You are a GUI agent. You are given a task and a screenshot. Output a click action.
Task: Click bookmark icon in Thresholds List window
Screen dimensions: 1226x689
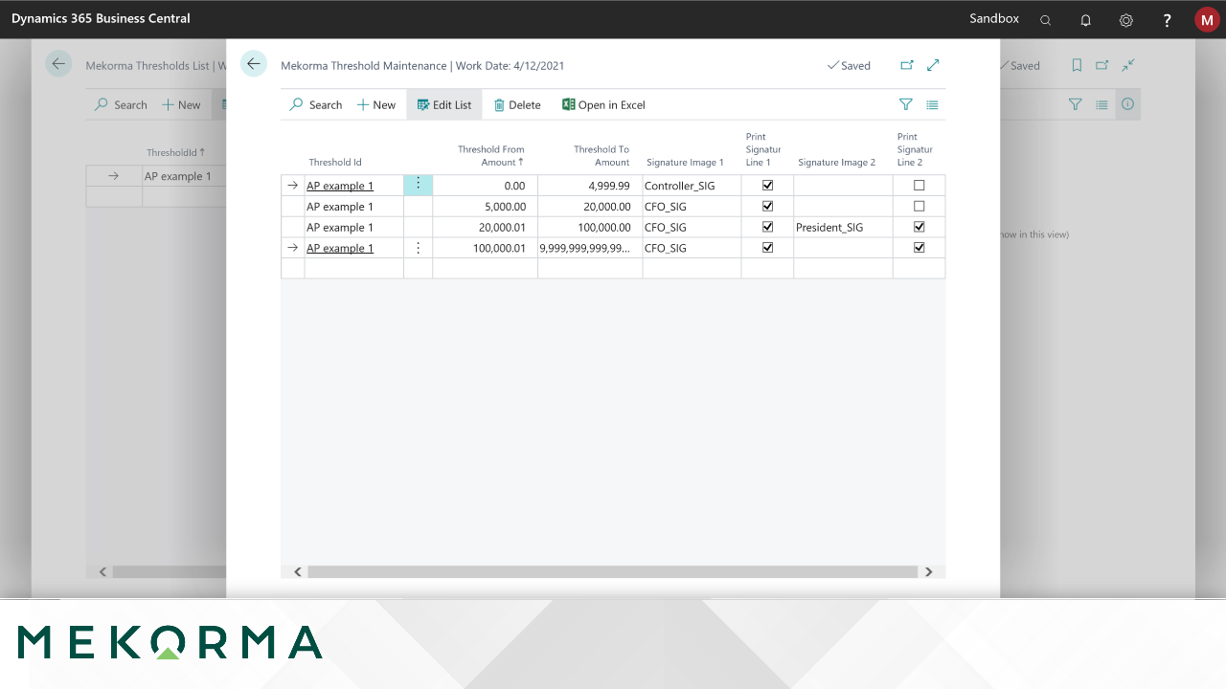click(x=1077, y=65)
